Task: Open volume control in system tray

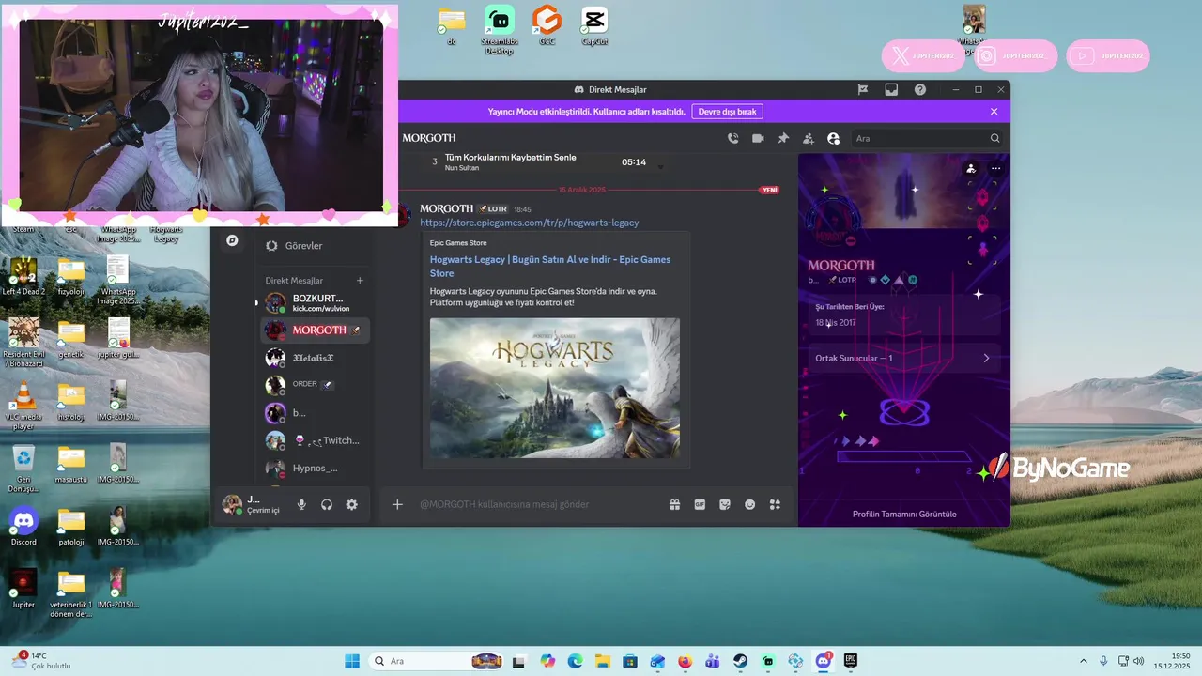Action: click(x=1138, y=661)
